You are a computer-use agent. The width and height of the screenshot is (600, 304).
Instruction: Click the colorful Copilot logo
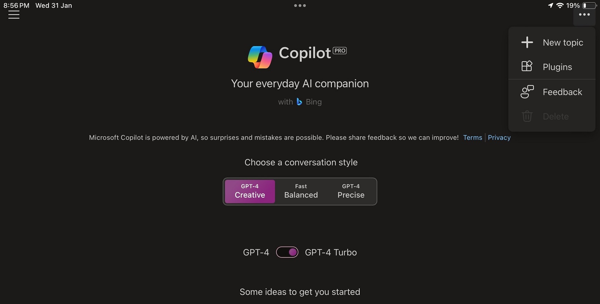point(260,57)
